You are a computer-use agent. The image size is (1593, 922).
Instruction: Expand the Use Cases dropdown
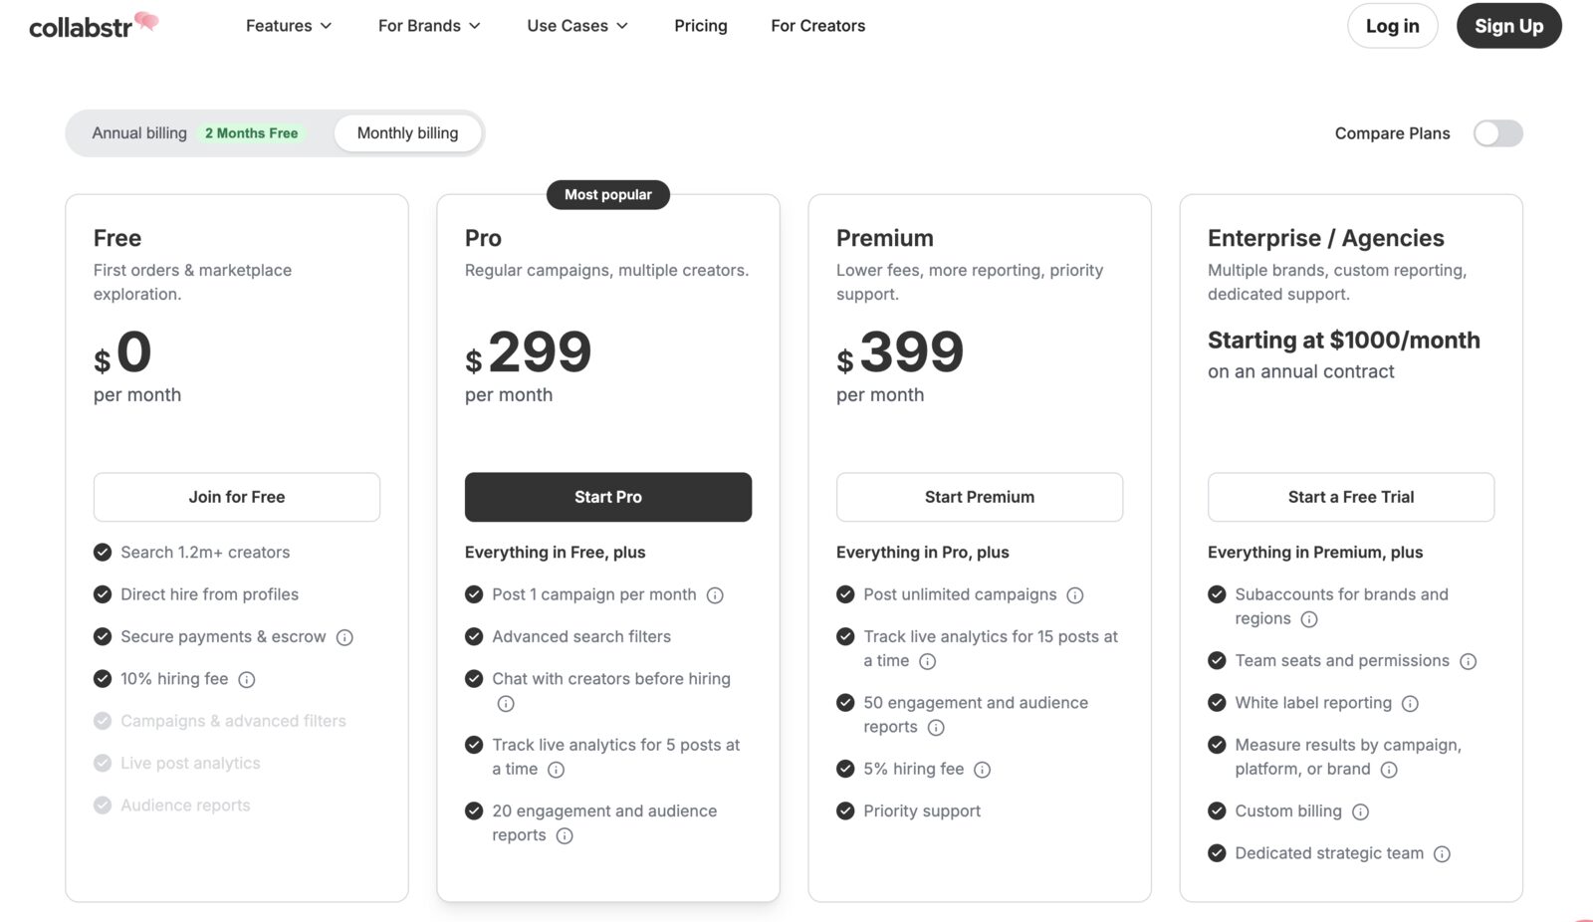(577, 26)
